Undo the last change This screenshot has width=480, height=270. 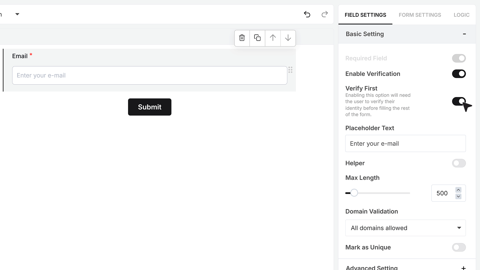click(307, 14)
